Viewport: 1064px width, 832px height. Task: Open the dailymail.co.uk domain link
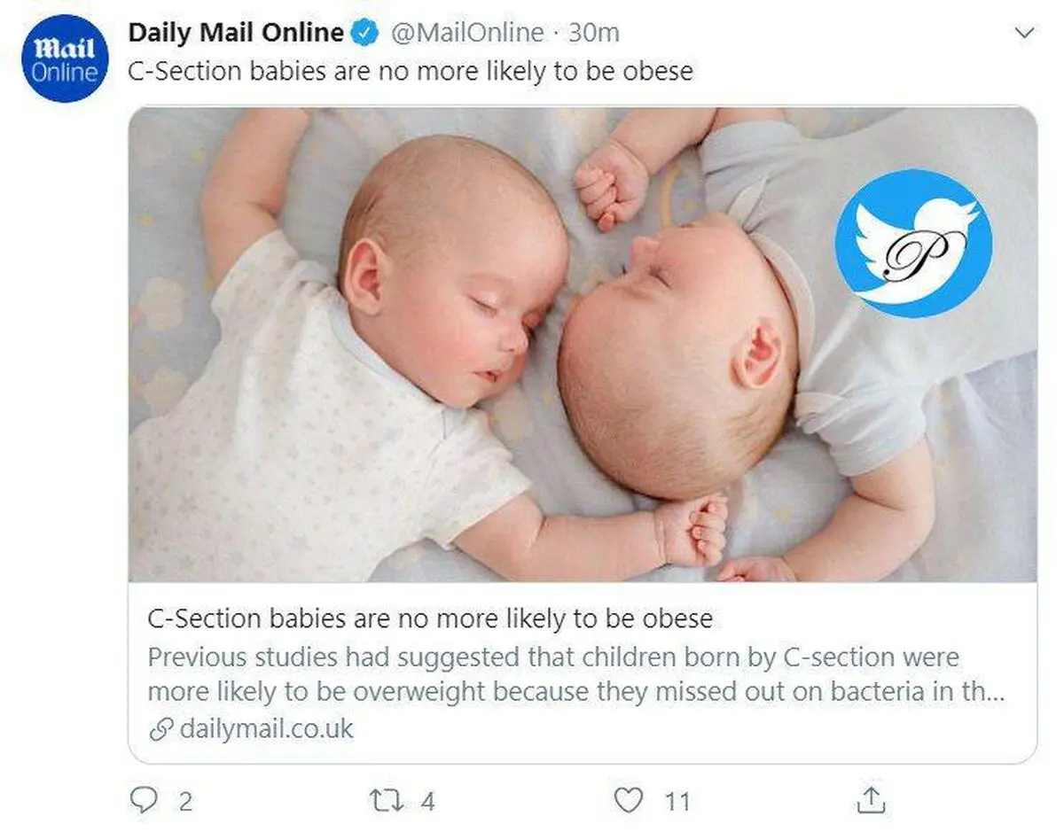click(266, 729)
